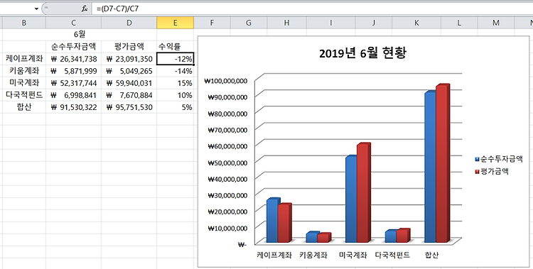Click into the formula bar showing =(D7-C7)/C7
533x269 pixels.
(x=312, y=9)
